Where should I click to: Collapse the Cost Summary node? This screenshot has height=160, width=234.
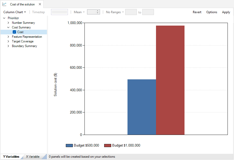click(8, 27)
